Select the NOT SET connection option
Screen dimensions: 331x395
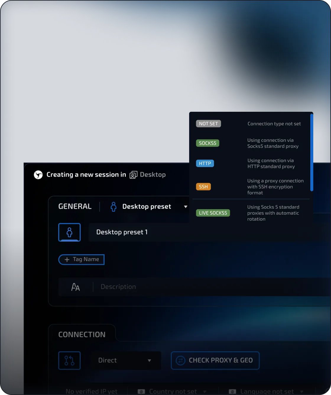[208, 124]
